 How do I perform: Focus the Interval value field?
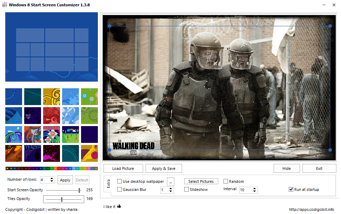pos(246,190)
